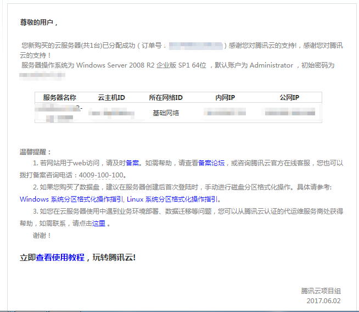
Task: Click the phone number 4009-100-100
Action: pyautogui.click(x=102, y=175)
